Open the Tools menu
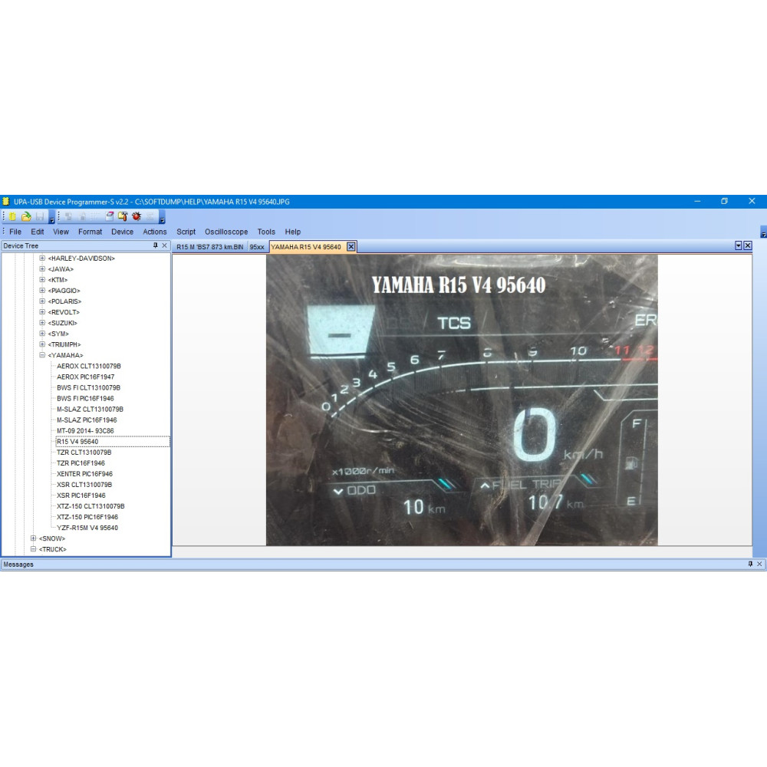767x767 pixels. (266, 232)
